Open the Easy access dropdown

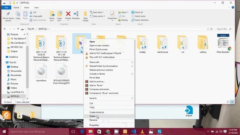coord(97,16)
